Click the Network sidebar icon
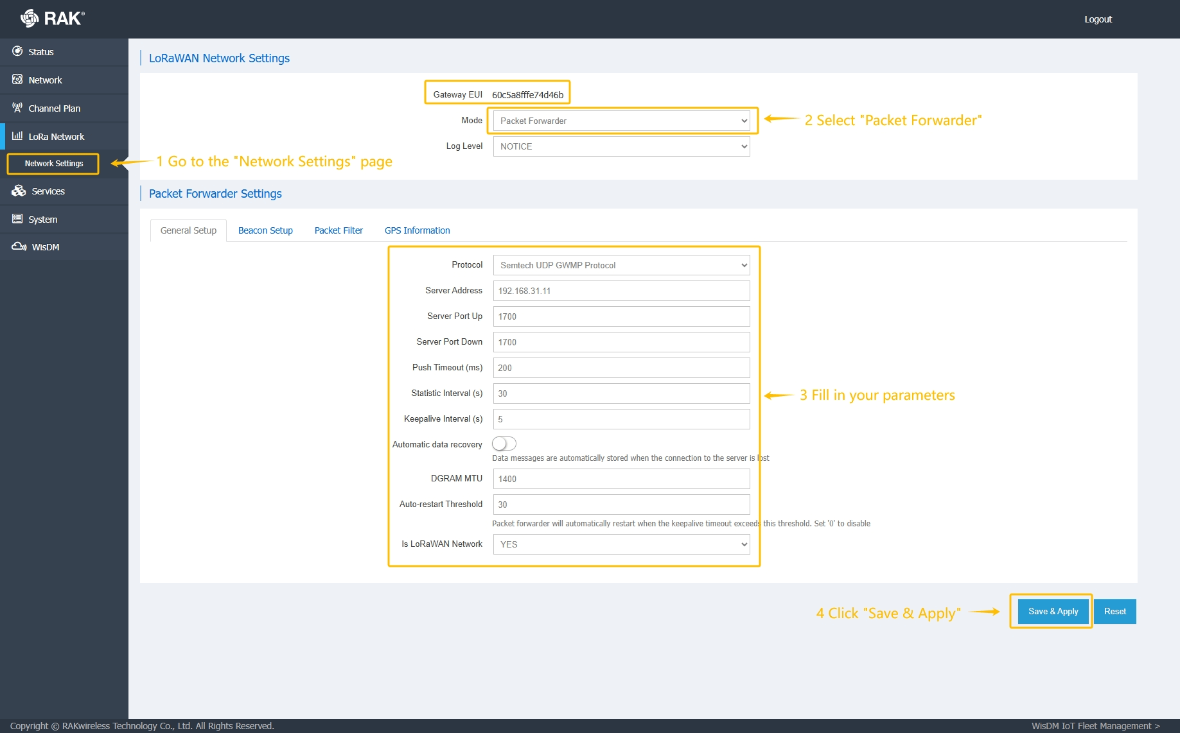 17,80
